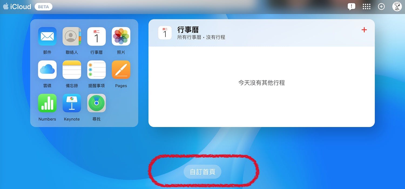Open iCloud Drive (雲碟)

tap(47, 70)
